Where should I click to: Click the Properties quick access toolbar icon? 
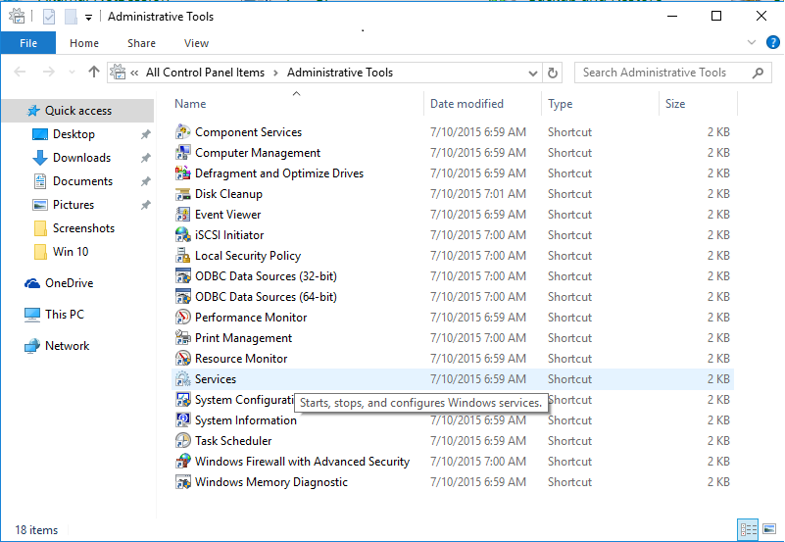(49, 17)
